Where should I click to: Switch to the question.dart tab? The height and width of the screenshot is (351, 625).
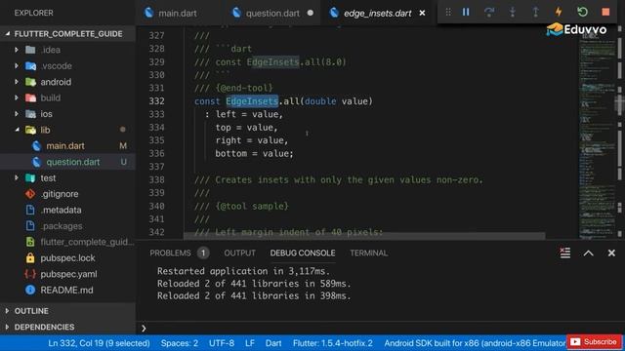272,13
